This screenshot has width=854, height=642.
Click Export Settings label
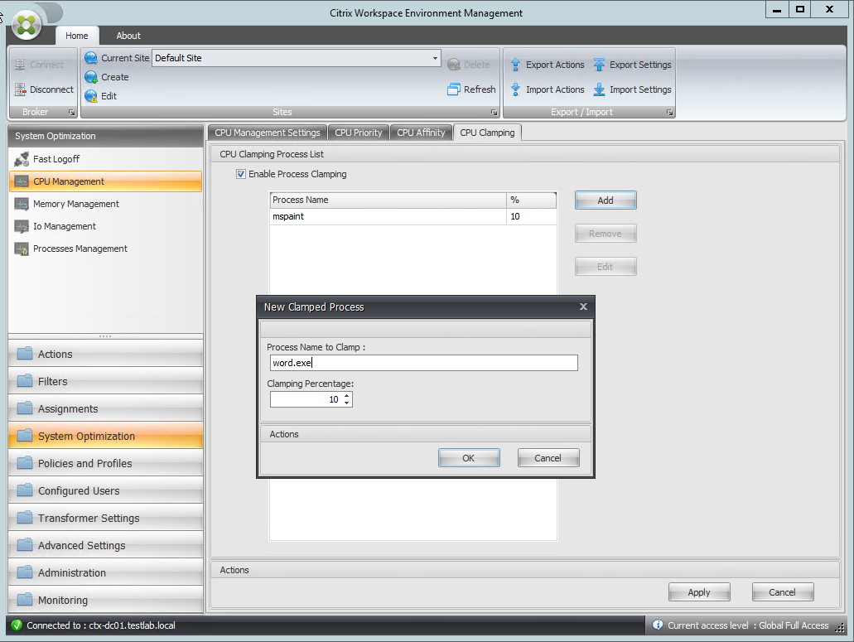pyautogui.click(x=640, y=65)
